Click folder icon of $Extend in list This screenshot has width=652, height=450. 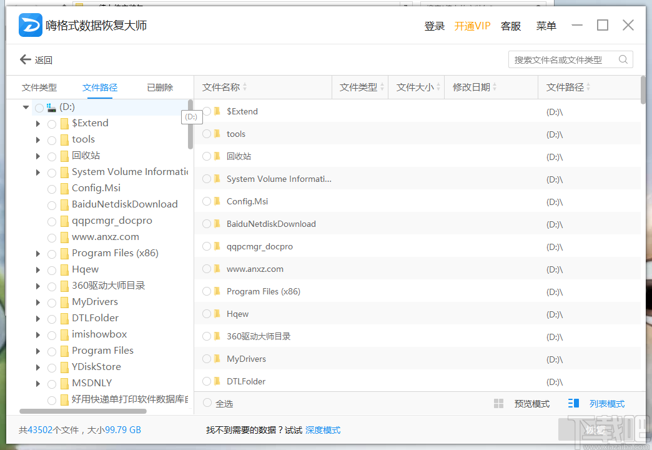point(217,111)
